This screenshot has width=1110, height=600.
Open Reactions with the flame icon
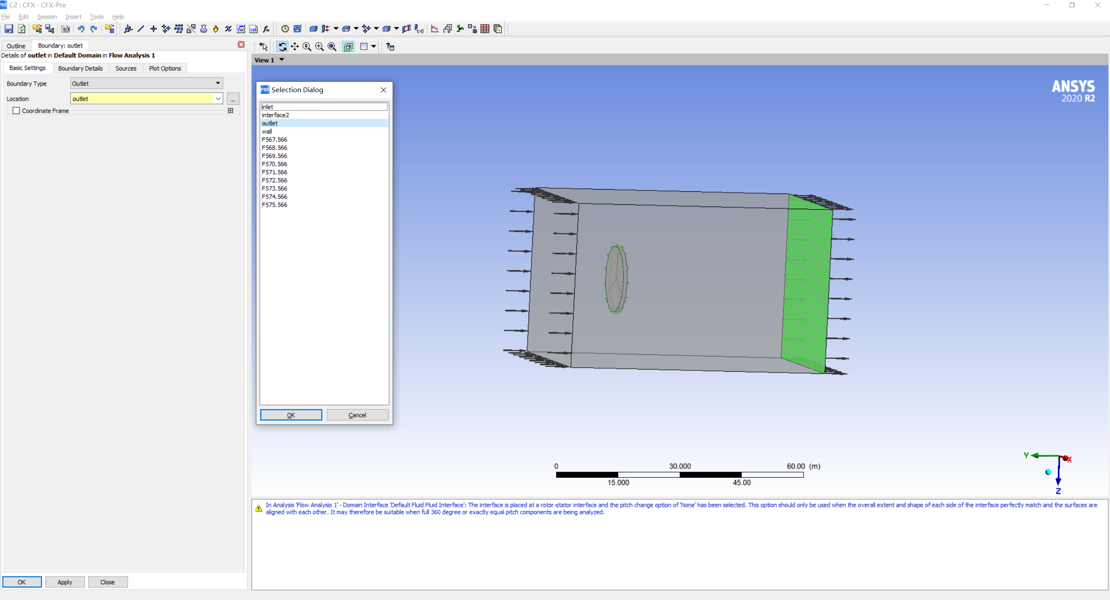[x=216, y=29]
